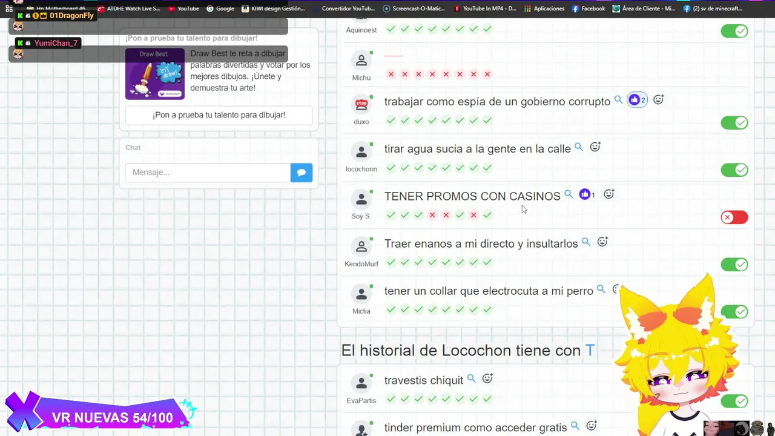775x436 pixels.
Task: Add emoji reaction to KendoMurf's answer
Action: tap(602, 242)
